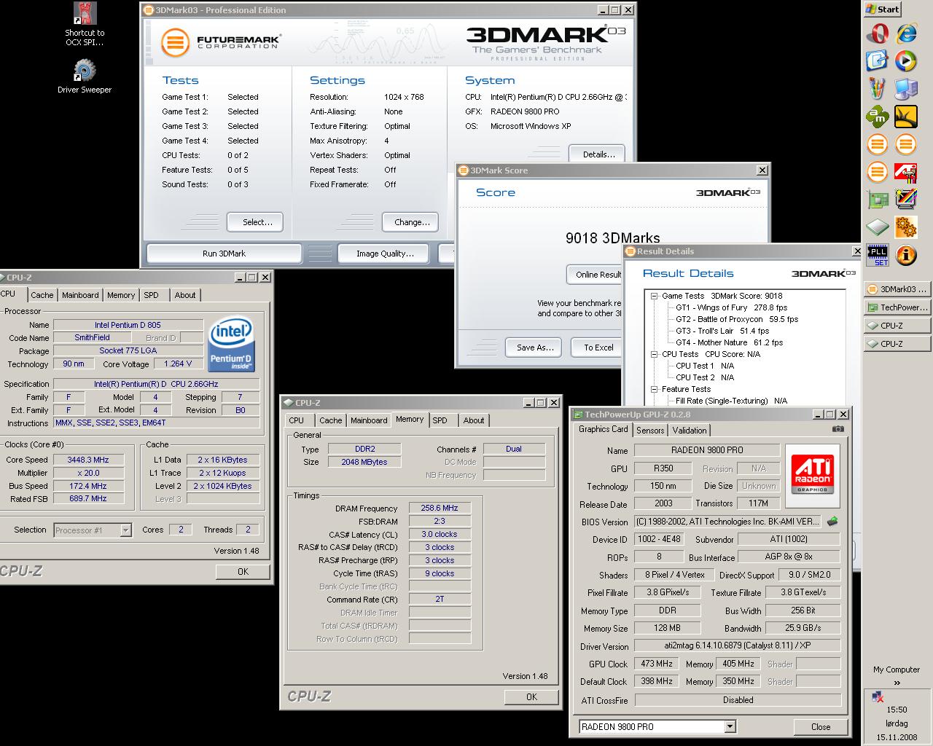Click Online Result in the 3DMark Score window
The height and width of the screenshot is (746, 933).
595,275
